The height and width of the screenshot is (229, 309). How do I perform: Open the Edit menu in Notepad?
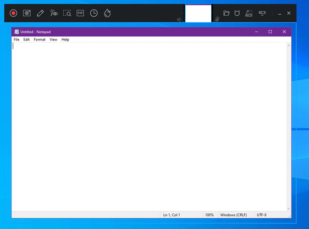(x=26, y=39)
